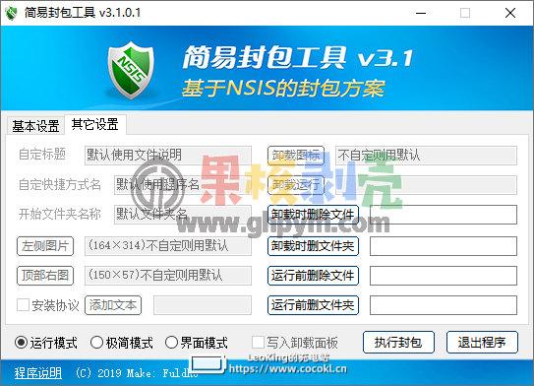Click the left image path field (164×314)
The width and height of the screenshot is (534, 386).
[x=168, y=246]
